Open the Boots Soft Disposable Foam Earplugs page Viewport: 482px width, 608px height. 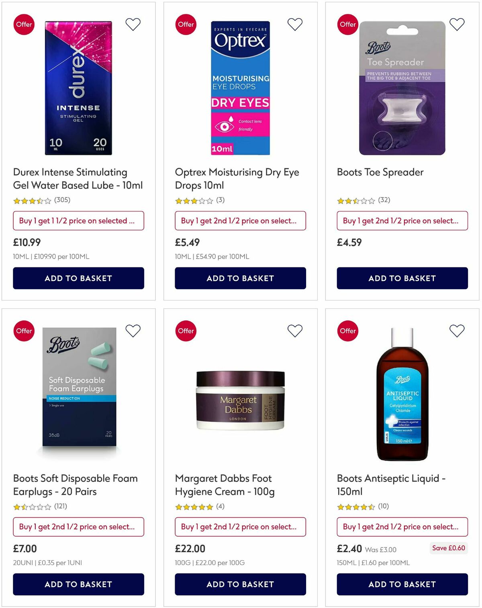point(76,485)
